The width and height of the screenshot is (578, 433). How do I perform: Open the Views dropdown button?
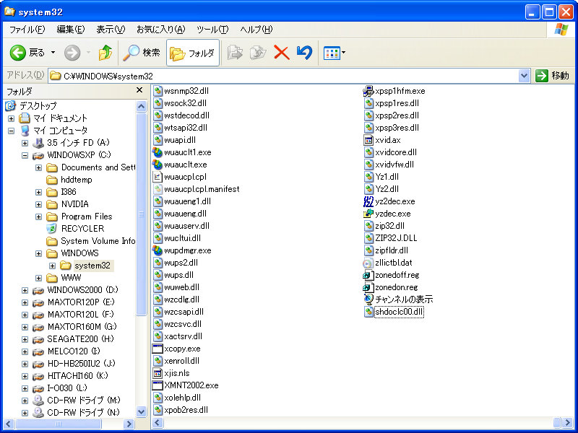click(335, 53)
